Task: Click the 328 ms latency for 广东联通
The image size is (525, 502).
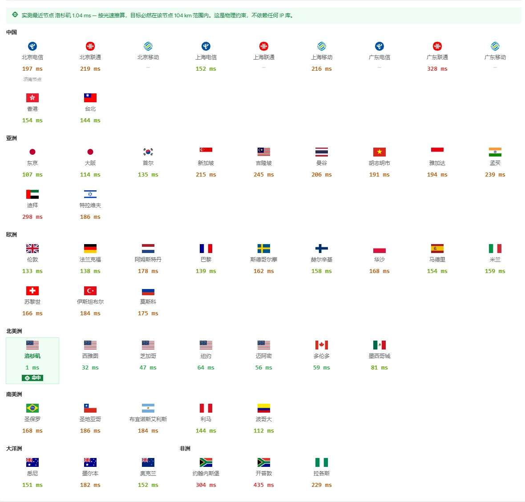Action: point(437,69)
